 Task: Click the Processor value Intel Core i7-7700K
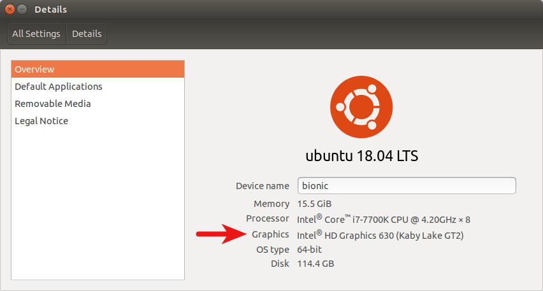[x=384, y=220]
